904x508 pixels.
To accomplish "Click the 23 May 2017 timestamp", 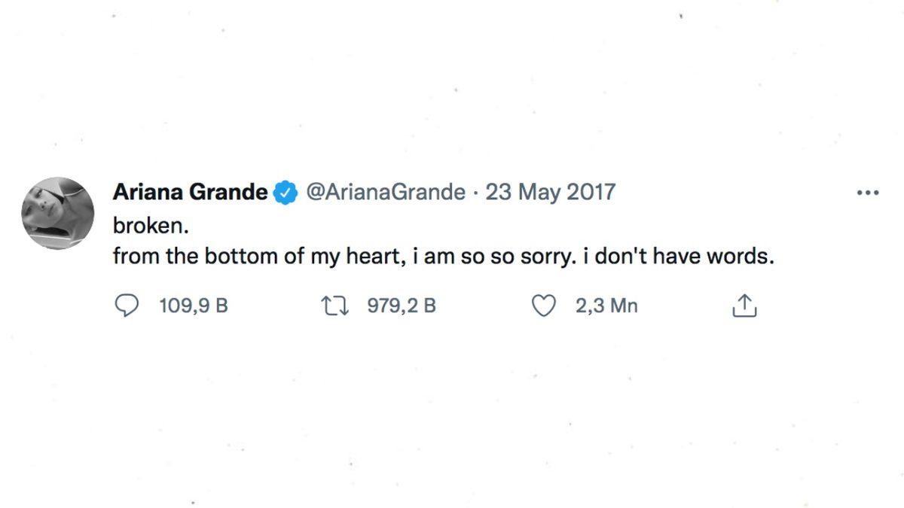I will tap(550, 193).
